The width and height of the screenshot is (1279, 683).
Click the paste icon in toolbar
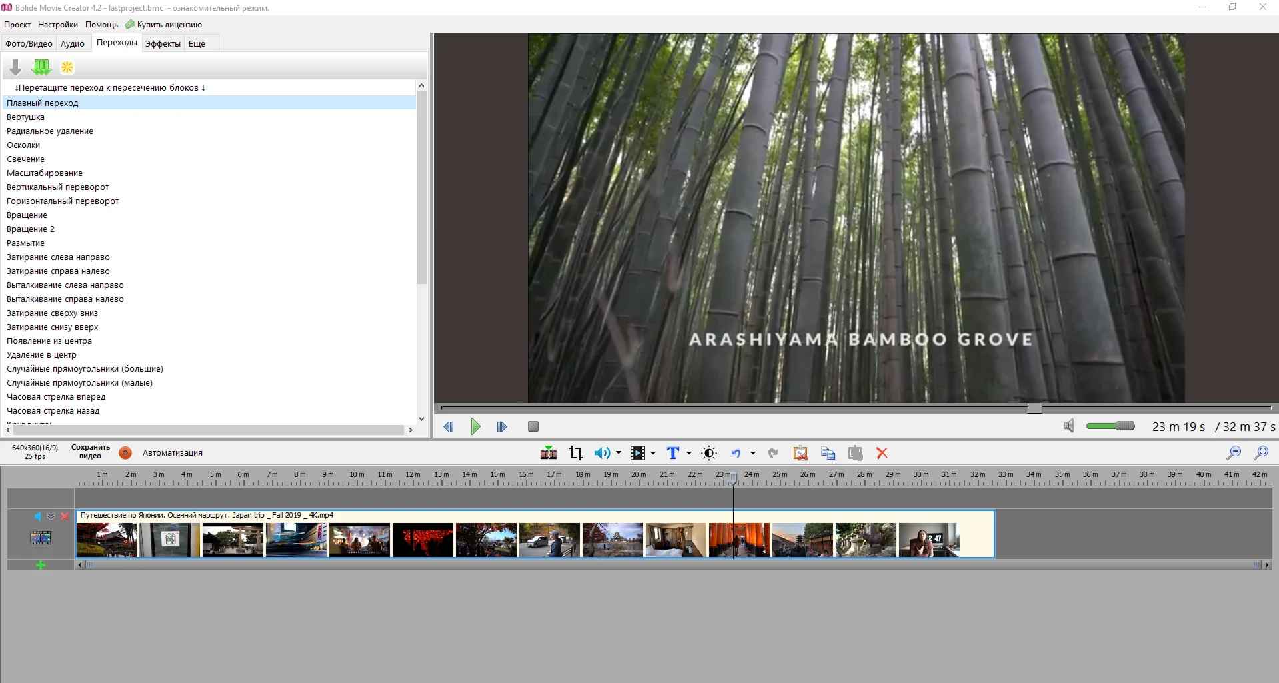click(x=856, y=453)
